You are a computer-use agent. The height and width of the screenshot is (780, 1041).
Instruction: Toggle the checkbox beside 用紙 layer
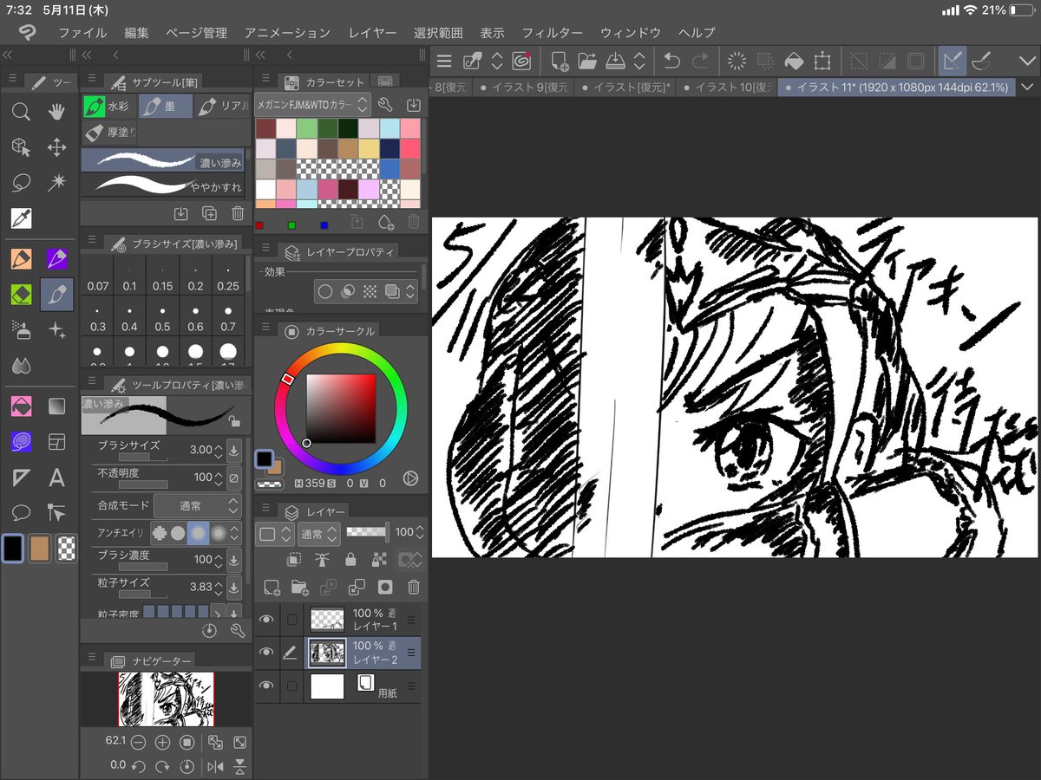point(292,686)
